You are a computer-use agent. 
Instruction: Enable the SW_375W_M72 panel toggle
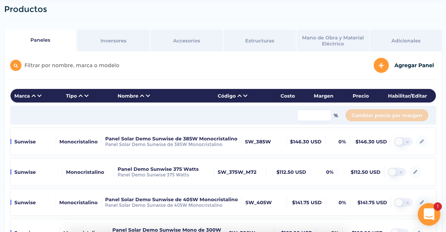pyautogui.click(x=397, y=172)
